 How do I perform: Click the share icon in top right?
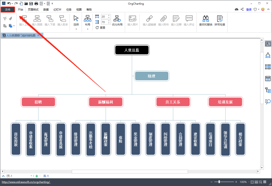[x=242, y=9]
